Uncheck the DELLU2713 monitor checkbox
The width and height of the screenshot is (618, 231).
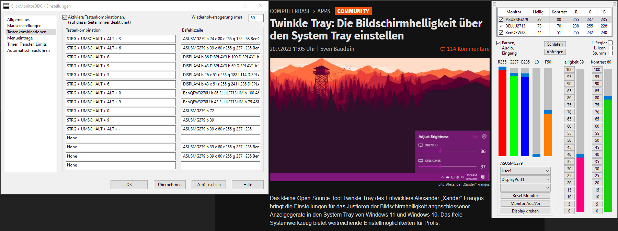coord(501,26)
